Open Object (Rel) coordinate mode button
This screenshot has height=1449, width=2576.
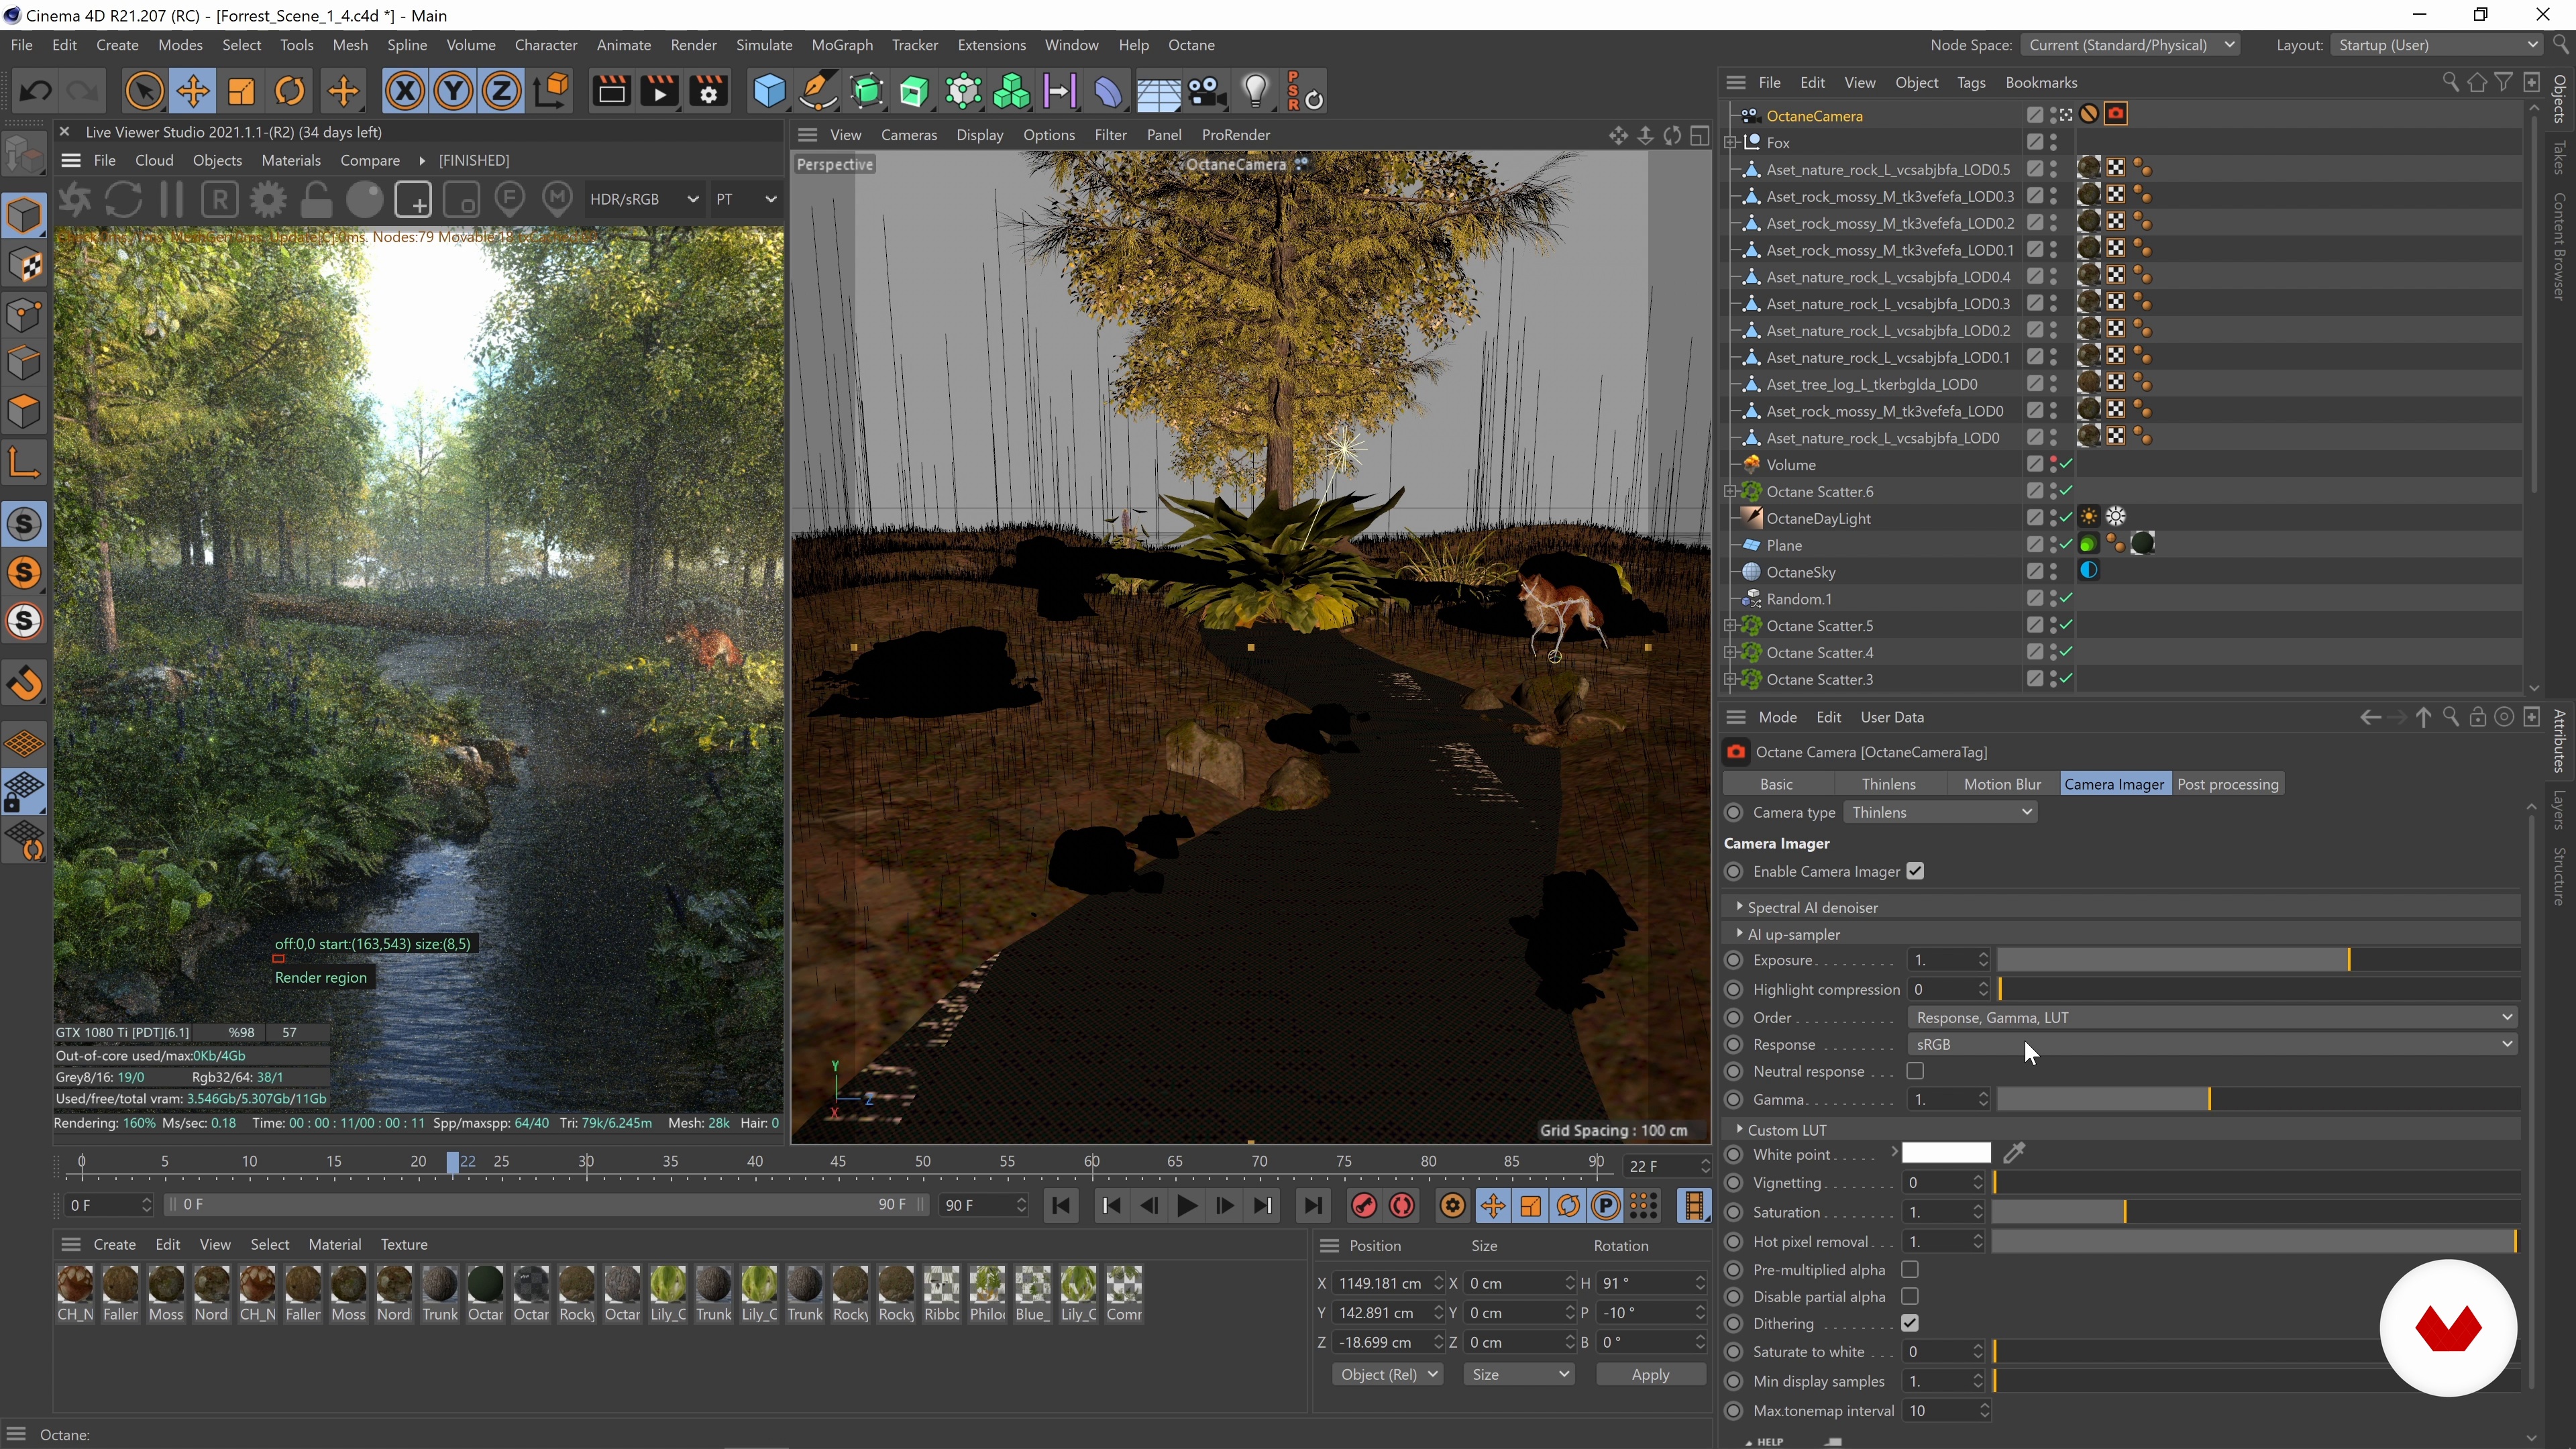click(1387, 1375)
